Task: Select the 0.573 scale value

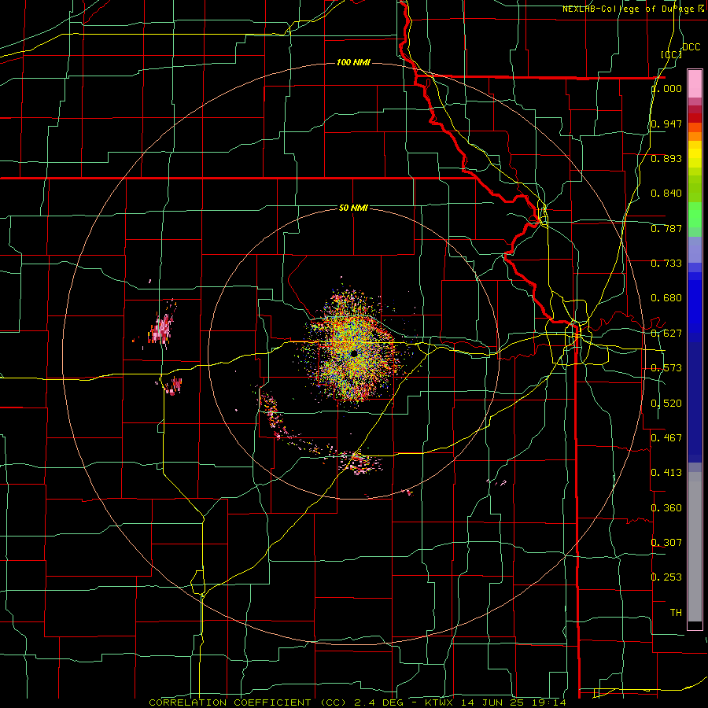Action: coord(666,368)
